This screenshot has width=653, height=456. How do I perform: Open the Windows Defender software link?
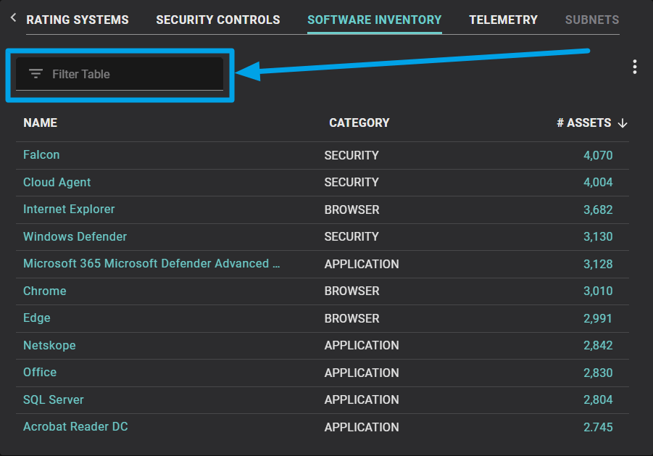click(x=75, y=236)
